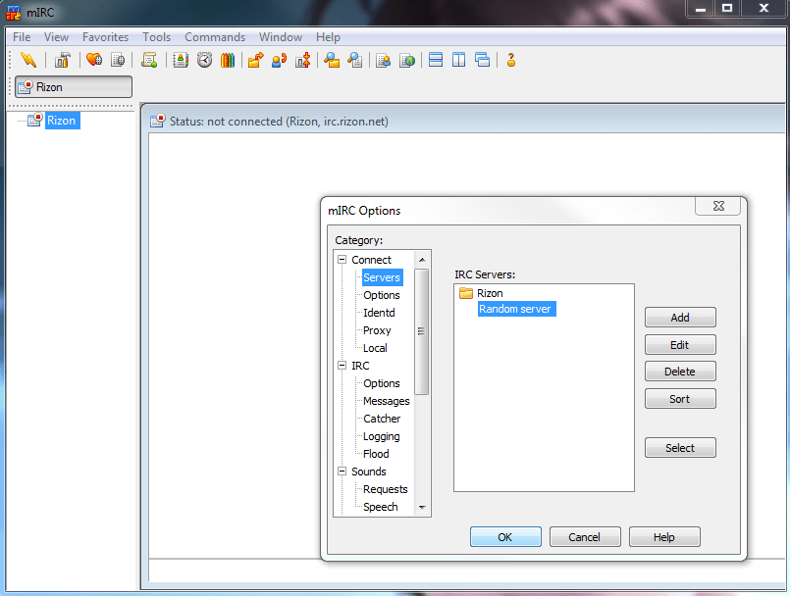Select Options under IRC category
790x596 pixels.
point(382,383)
